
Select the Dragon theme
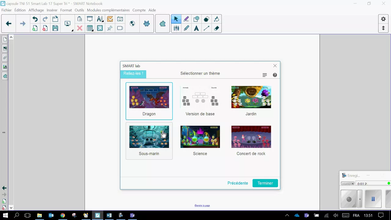(x=149, y=101)
